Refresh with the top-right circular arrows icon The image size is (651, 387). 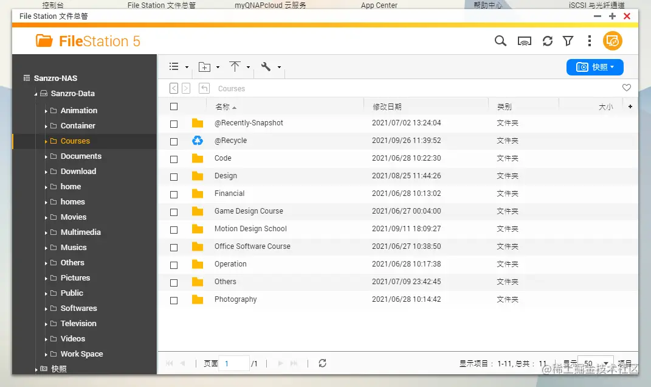click(x=548, y=41)
